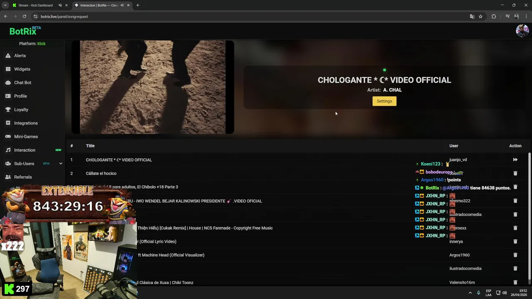Click the Chat Bot robot icon

pos(8,83)
